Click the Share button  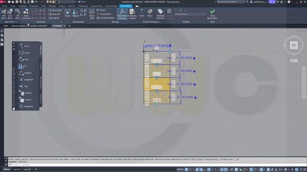coord(82,2)
